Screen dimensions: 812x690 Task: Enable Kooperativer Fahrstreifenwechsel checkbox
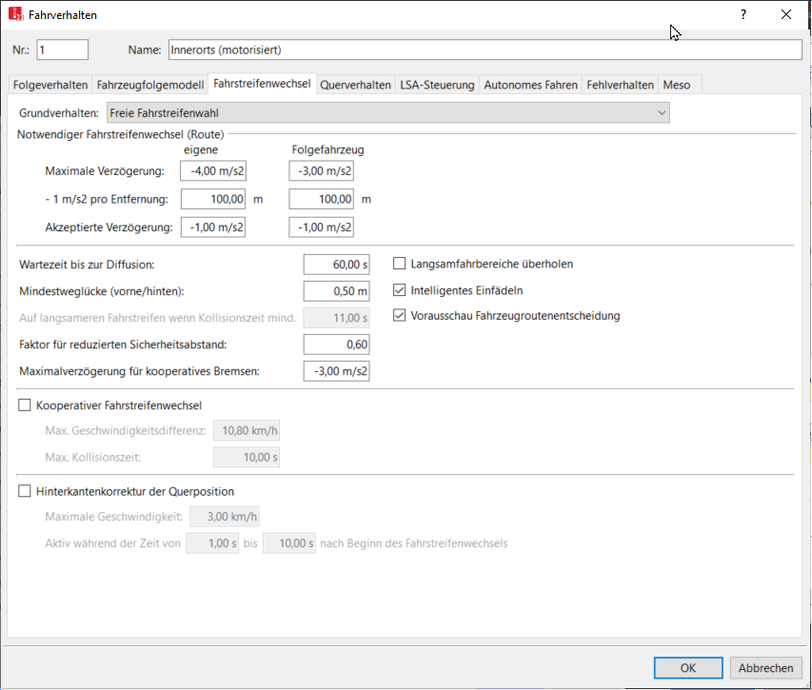[x=26, y=405]
